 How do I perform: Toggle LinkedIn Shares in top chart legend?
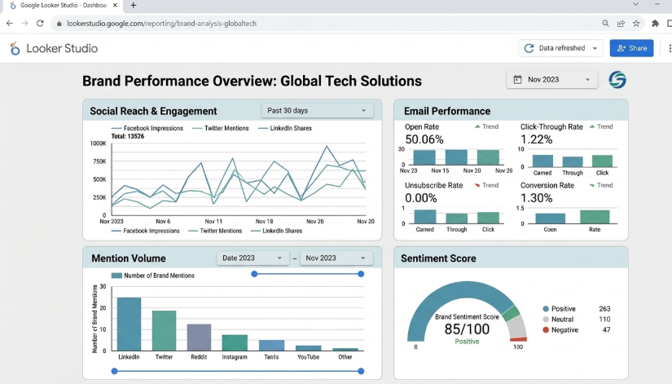[285, 128]
